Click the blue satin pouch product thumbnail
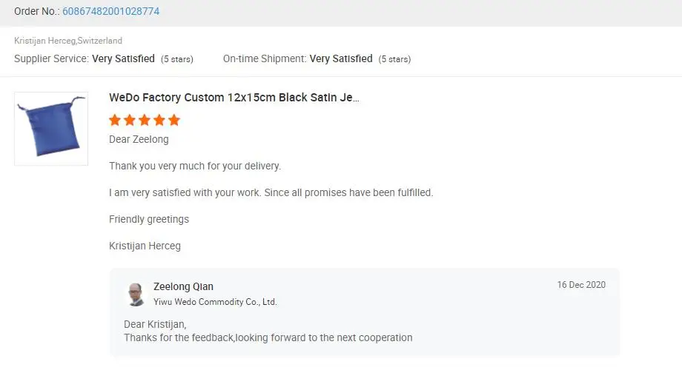Screen dimensions: 682x370 coord(51,128)
